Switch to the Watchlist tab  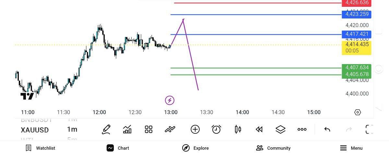41,148
